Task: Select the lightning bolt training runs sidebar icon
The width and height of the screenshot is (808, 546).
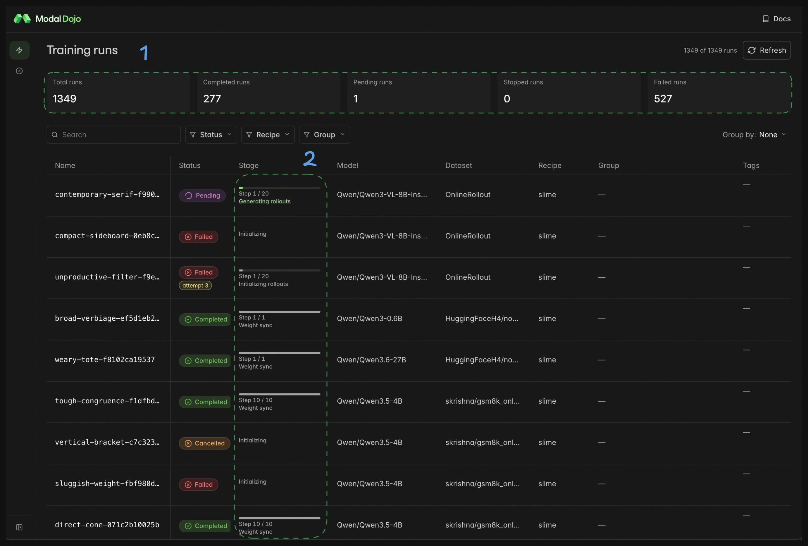Action: point(20,50)
